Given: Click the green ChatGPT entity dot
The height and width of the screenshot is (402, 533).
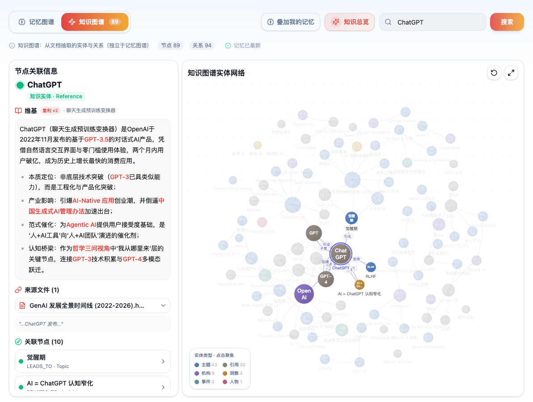Looking at the screenshot, I should [x=20, y=85].
